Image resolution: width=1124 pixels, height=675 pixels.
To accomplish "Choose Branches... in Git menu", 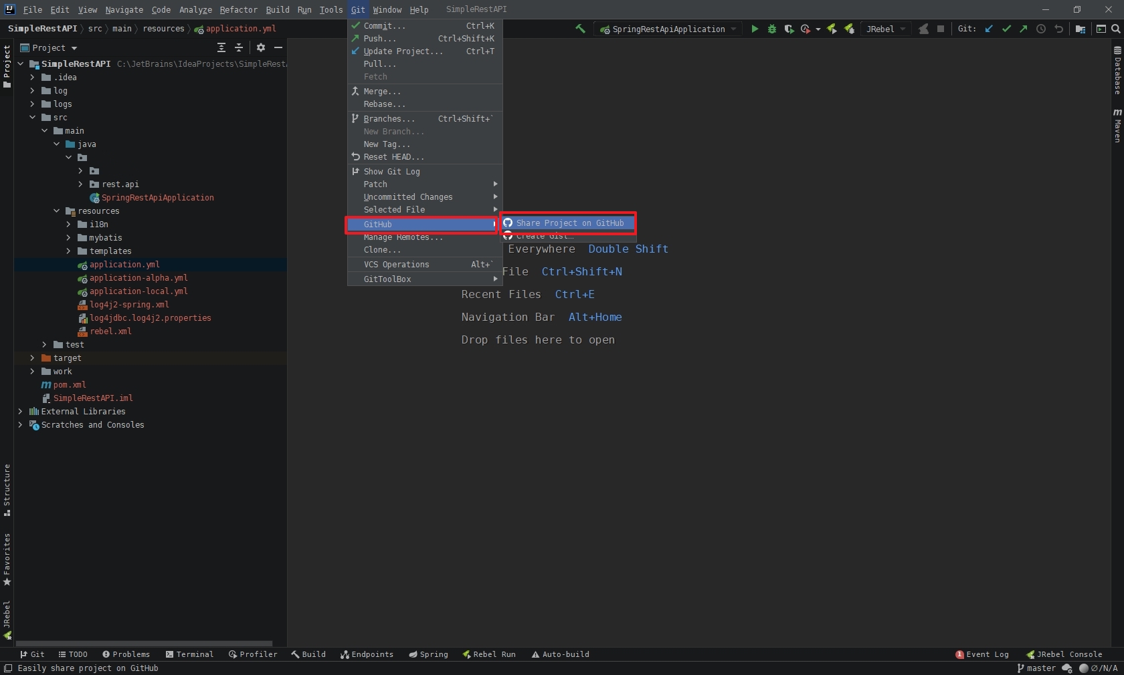I will pyautogui.click(x=425, y=118).
